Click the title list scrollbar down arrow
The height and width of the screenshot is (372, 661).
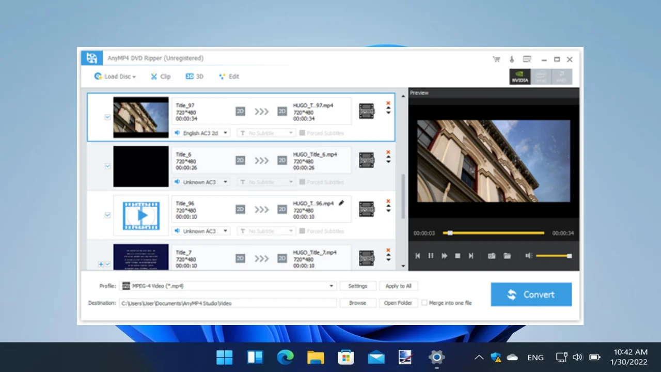pyautogui.click(x=403, y=266)
